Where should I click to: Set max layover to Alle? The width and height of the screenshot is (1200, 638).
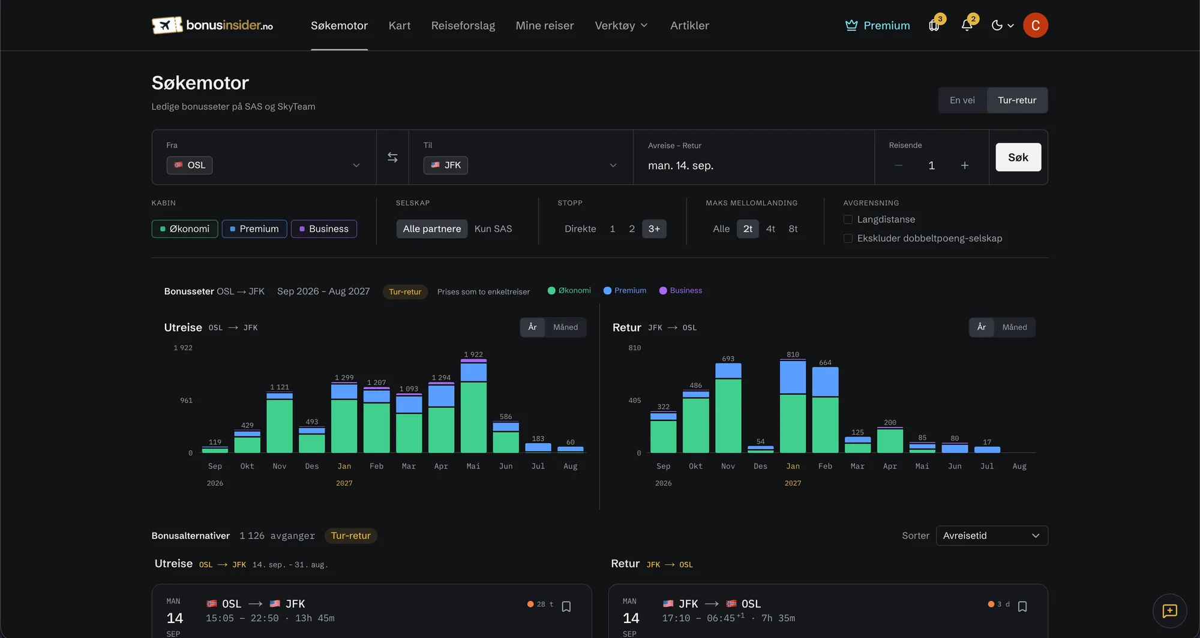point(721,228)
